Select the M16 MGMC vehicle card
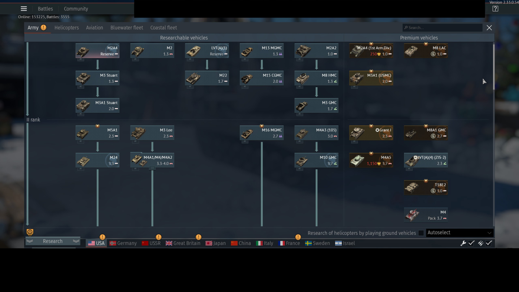Screen dimensions: 519x292 [x=262, y=133]
